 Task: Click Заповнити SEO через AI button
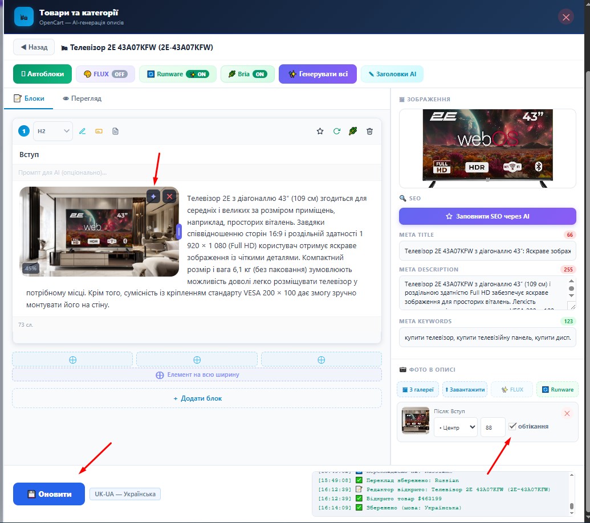coord(487,216)
